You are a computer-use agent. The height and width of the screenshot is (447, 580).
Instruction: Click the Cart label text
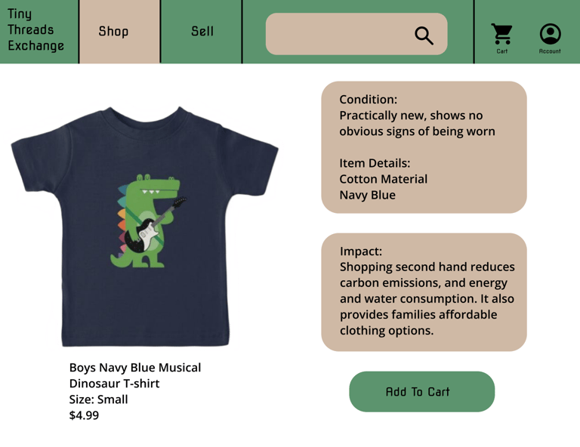coord(502,51)
